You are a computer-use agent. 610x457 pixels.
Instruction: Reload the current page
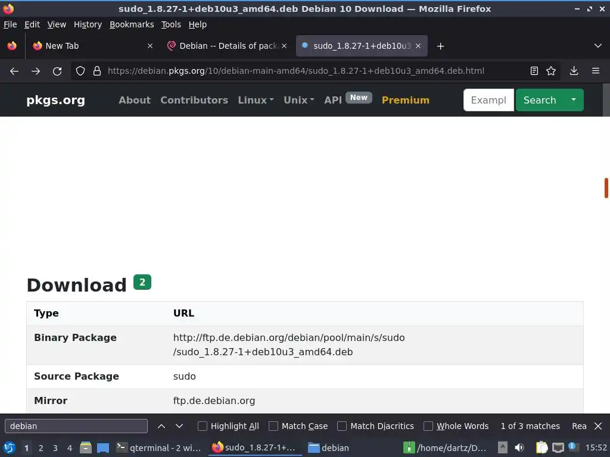57,71
